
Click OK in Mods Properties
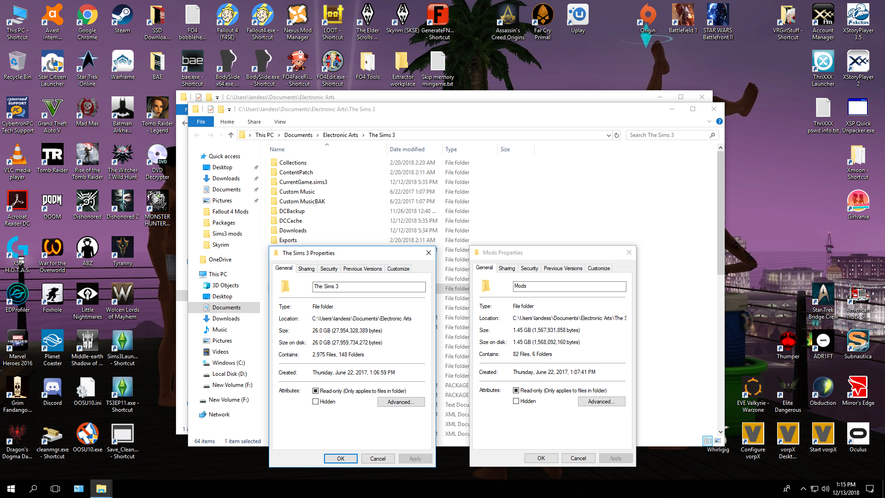pyautogui.click(x=541, y=458)
